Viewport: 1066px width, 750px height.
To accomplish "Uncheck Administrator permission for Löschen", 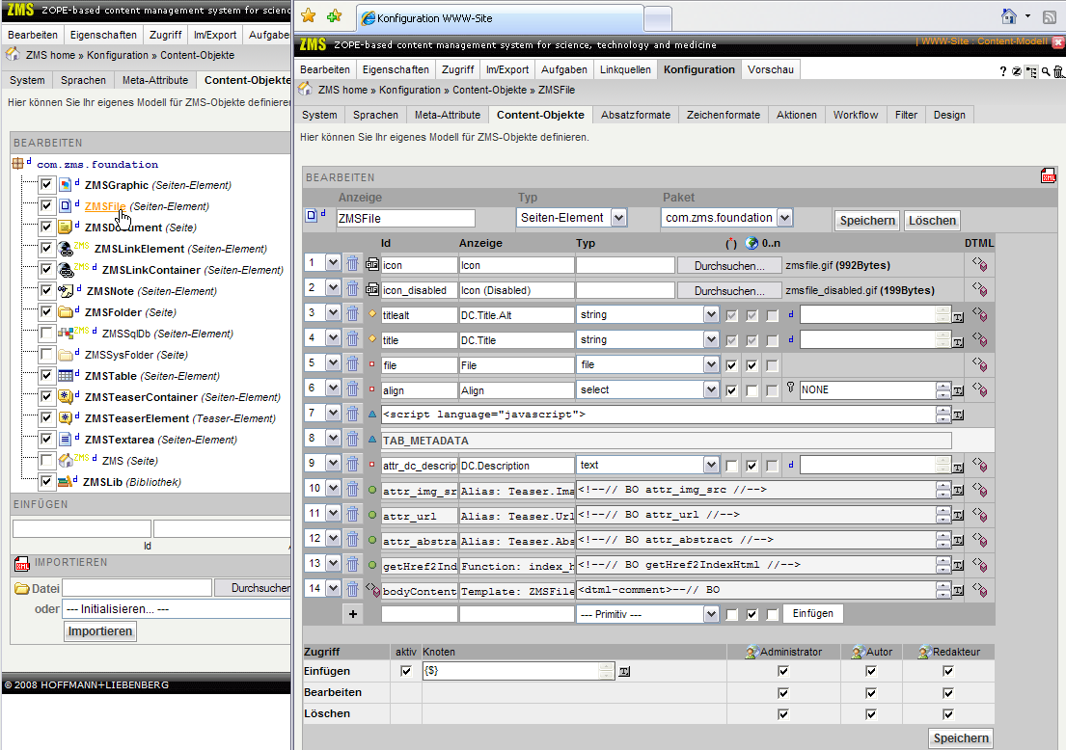I will click(783, 714).
